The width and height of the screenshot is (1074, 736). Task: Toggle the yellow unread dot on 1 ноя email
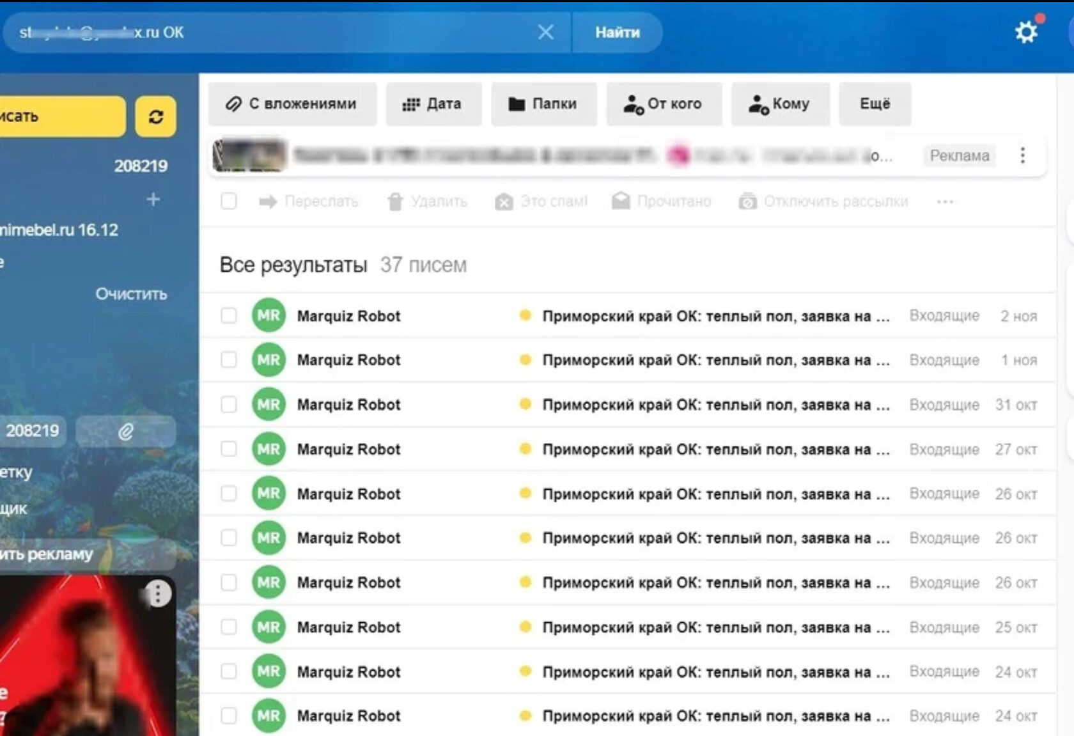tap(525, 360)
